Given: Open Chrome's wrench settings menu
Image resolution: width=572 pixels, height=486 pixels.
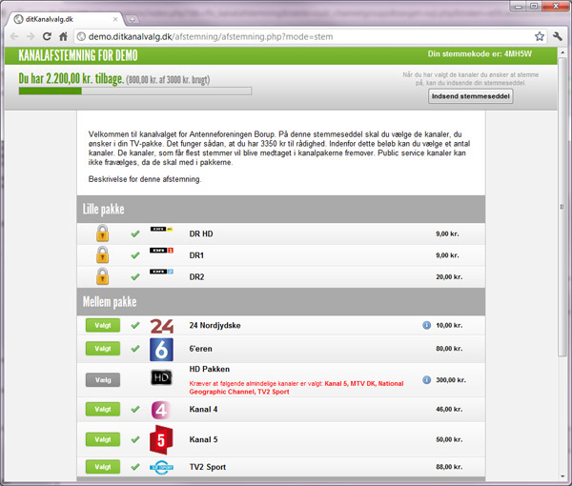Looking at the screenshot, I should [x=558, y=36].
